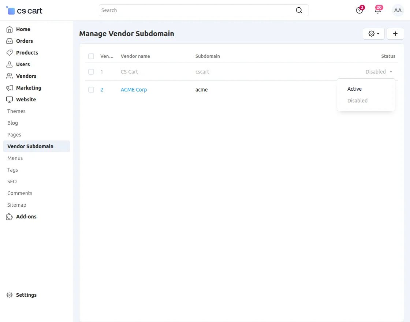Click the Add-ons puzzle icon
Viewport: 410px width, 322px height.
pyautogui.click(x=9, y=217)
